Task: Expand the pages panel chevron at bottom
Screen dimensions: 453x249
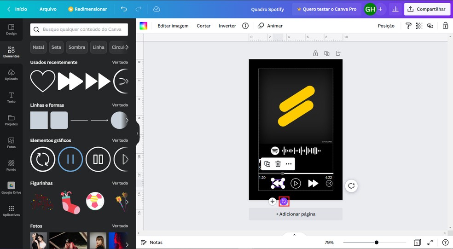Action: 294,235
